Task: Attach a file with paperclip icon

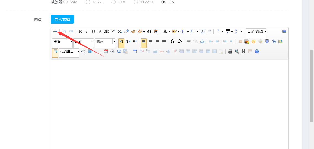Action: [x=274, y=41]
